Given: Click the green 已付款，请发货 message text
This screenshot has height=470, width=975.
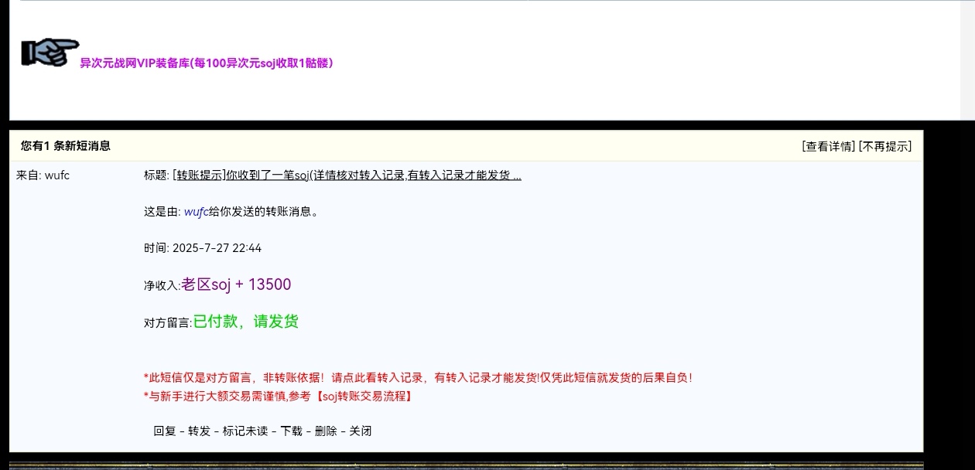Looking at the screenshot, I should [245, 322].
